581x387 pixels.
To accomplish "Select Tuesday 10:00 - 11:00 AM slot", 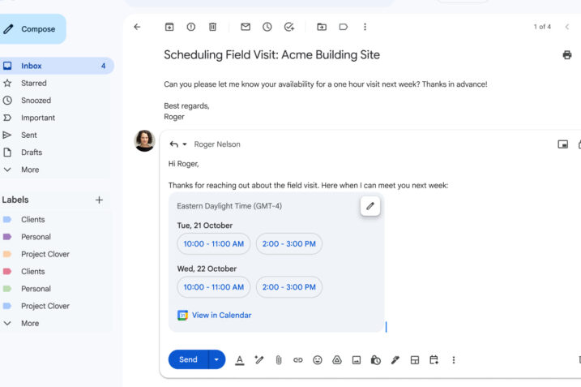I will 213,243.
